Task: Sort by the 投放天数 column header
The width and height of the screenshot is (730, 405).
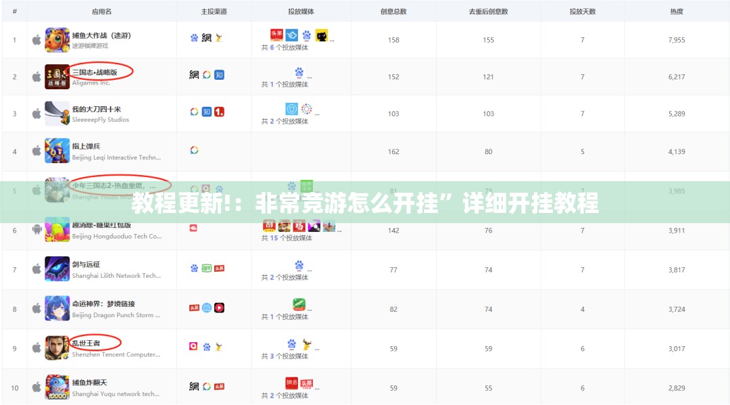Action: point(583,11)
